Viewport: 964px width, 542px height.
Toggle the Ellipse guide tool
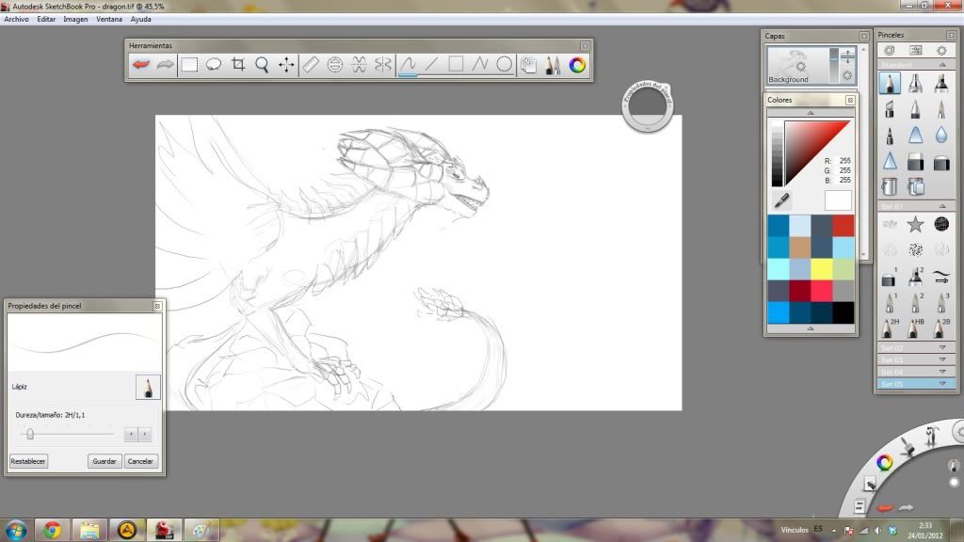(334, 65)
